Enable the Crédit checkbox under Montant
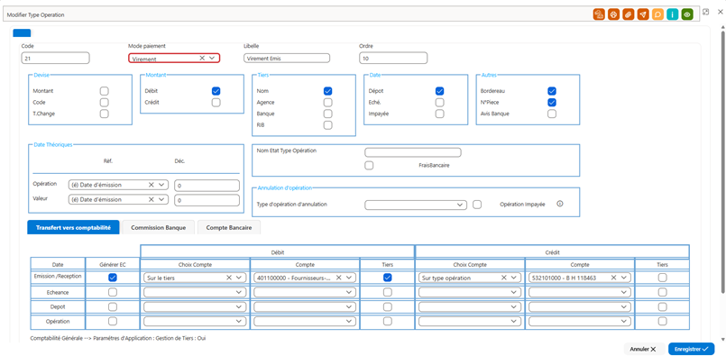 (x=216, y=103)
